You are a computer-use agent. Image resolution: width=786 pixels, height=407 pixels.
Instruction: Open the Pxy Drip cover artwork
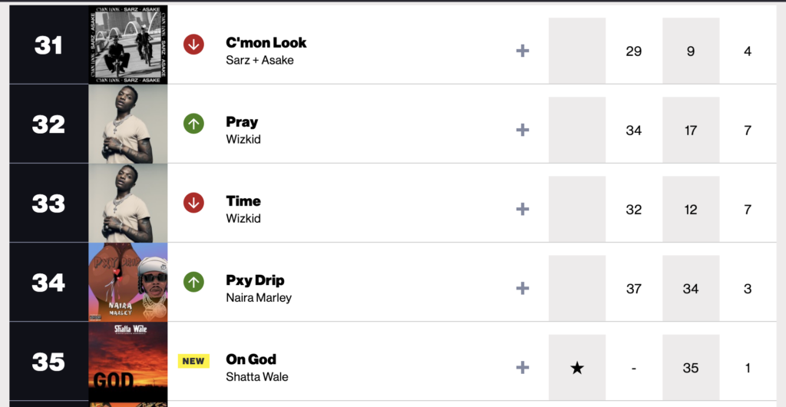[128, 282]
